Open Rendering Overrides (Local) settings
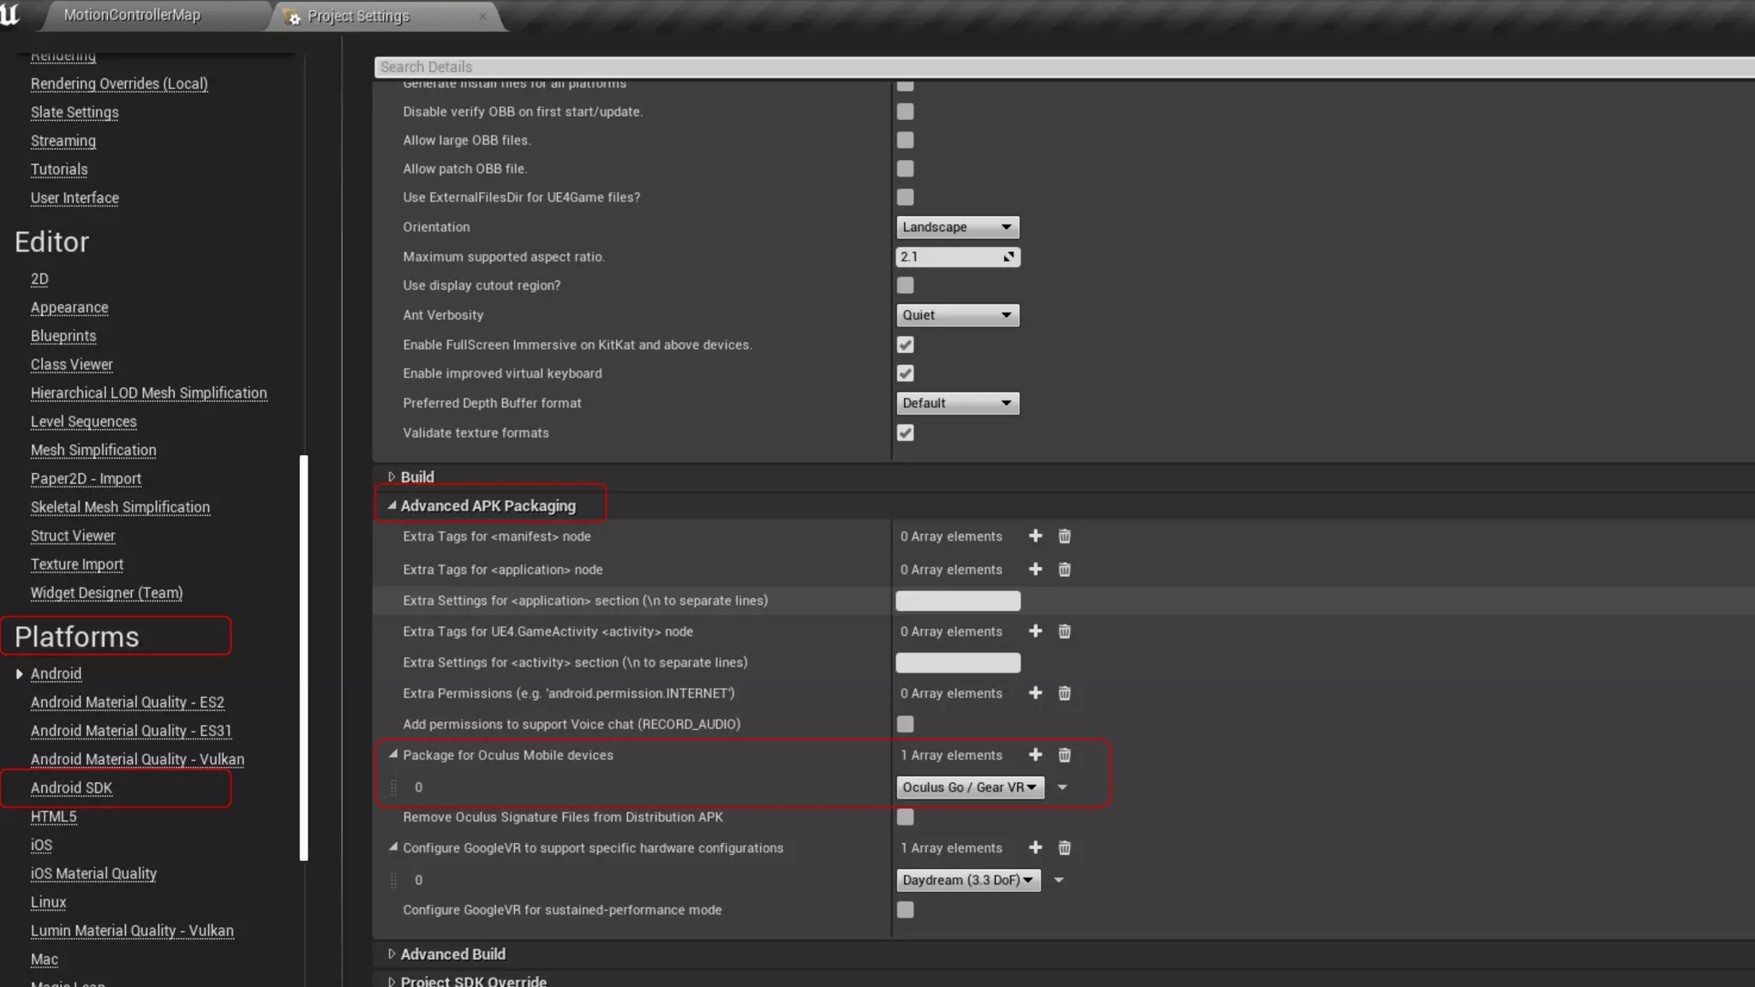Image resolution: width=1755 pixels, height=987 pixels. pyautogui.click(x=119, y=84)
